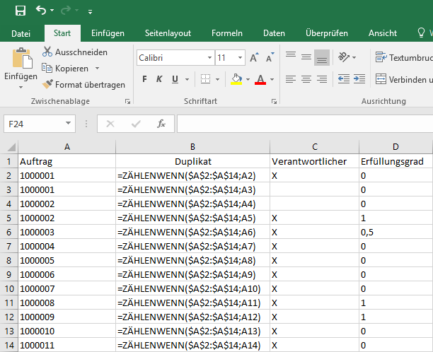
Task: Open Schriftart dialog launcher
Action: [x=274, y=102]
